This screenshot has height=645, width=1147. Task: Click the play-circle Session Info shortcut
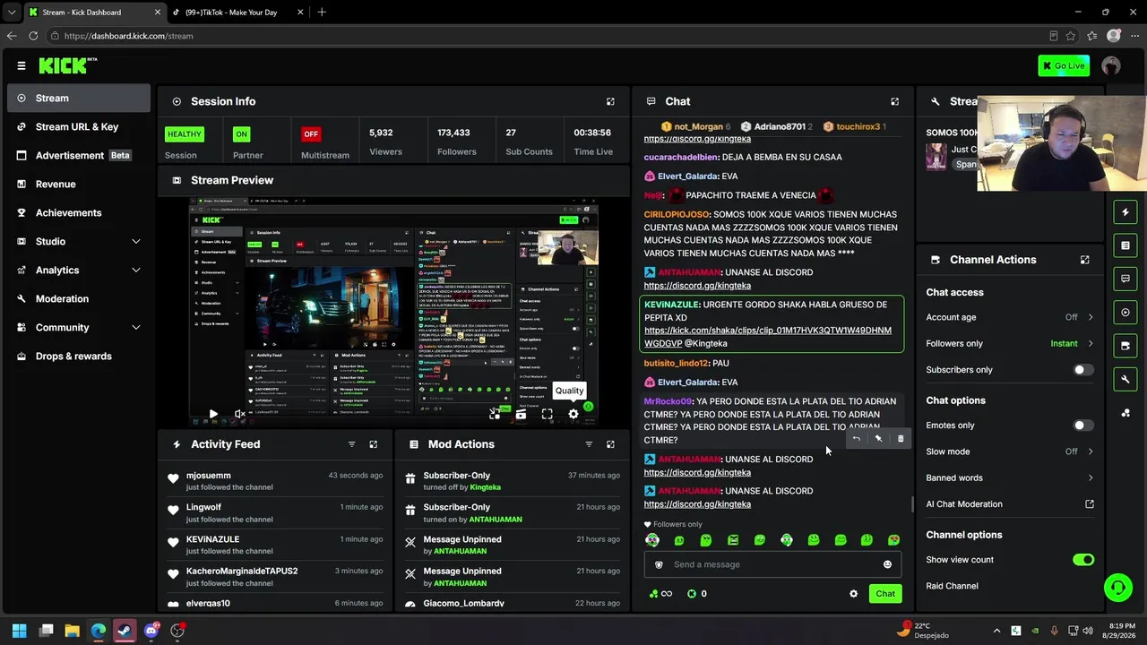click(x=1125, y=313)
